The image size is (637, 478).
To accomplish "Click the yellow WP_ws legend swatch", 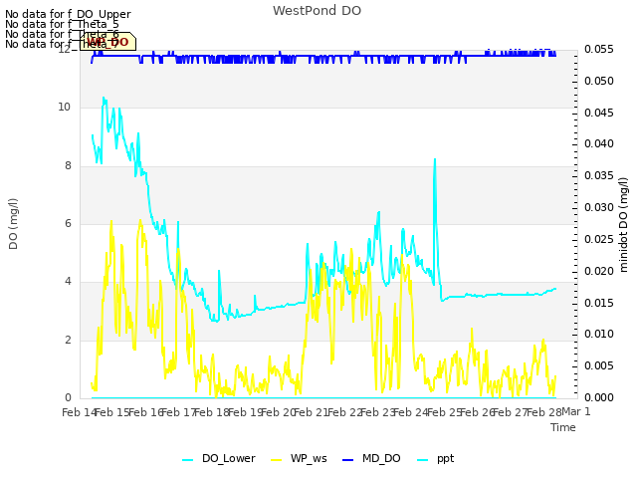I will pos(277,460).
